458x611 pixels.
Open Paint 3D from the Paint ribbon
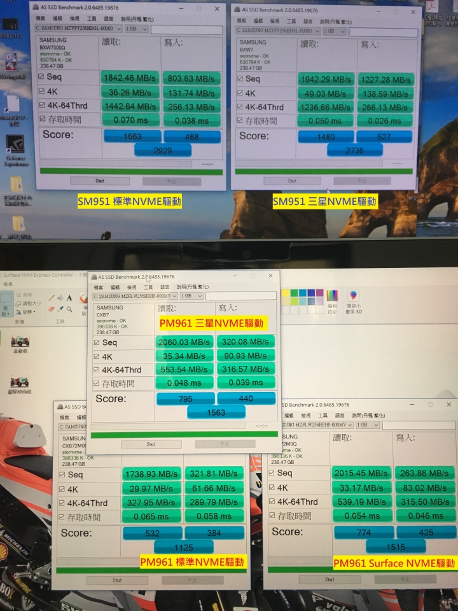click(x=354, y=302)
